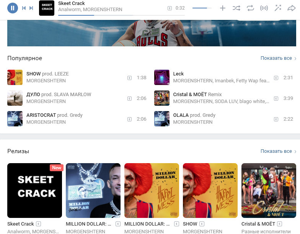This screenshot has height=234, width=300.
Task: Select track title Cristal & MOËT Remix
Action: click(x=197, y=94)
